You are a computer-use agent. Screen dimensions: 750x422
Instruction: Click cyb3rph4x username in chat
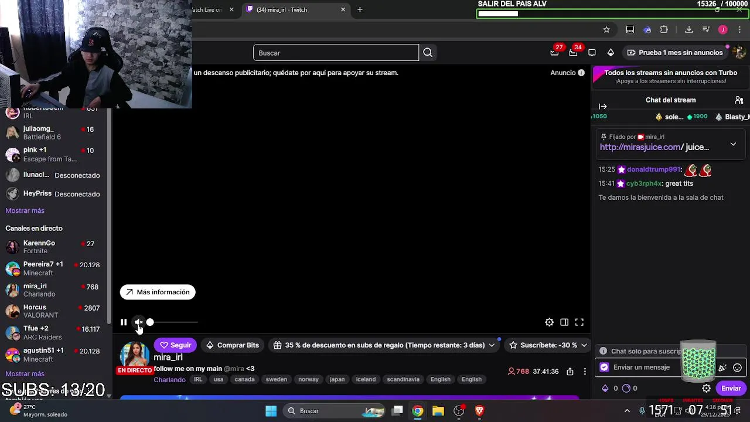tap(645, 183)
